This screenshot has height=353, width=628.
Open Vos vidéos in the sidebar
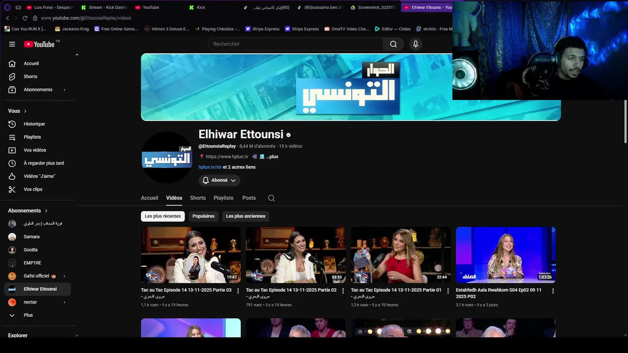tap(38, 150)
